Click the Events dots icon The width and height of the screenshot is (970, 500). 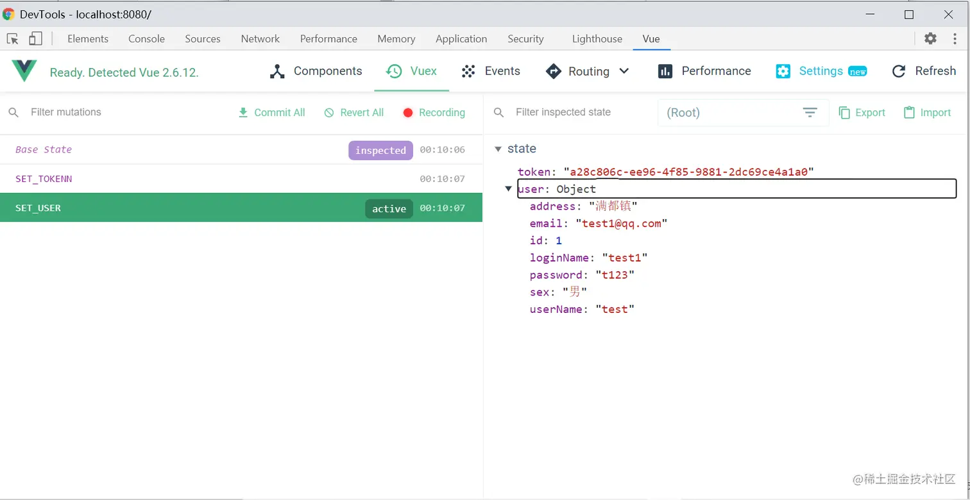pyautogui.click(x=468, y=71)
